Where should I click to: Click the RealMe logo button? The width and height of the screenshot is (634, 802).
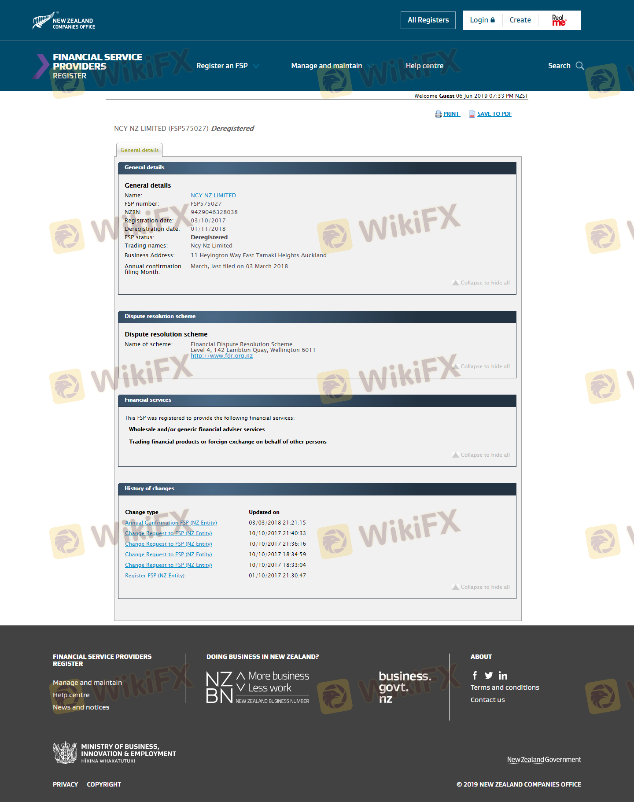[559, 20]
